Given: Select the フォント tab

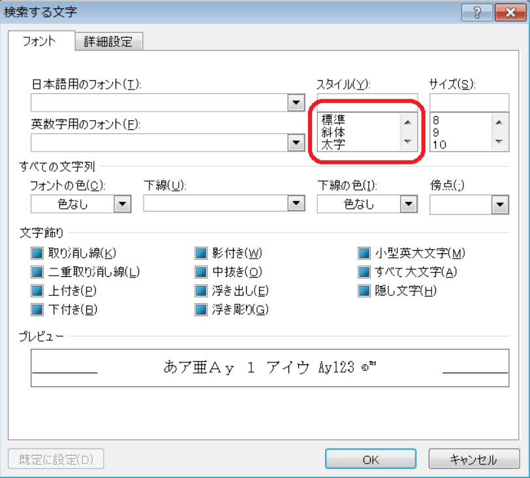Looking at the screenshot, I should point(39,41).
